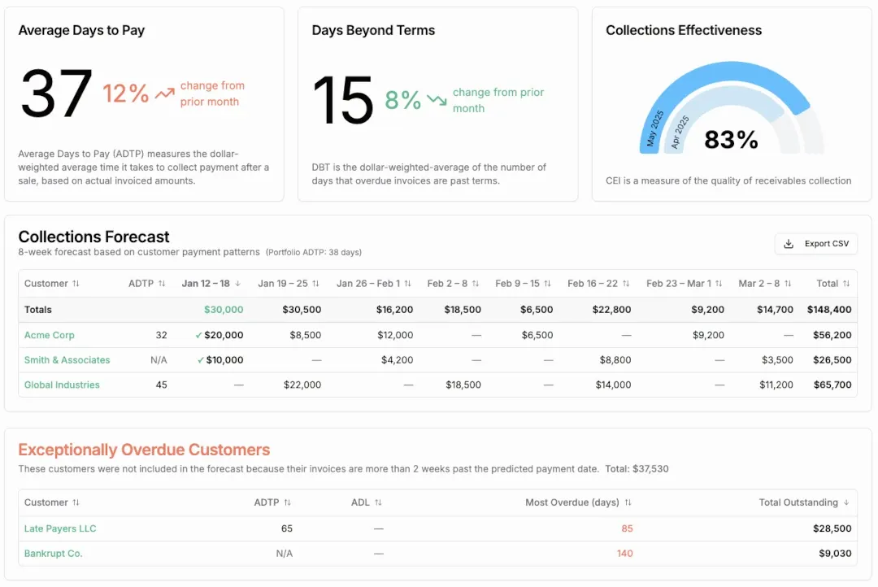This screenshot has height=587, width=878.
Task: Sort by Feb 2 – 8 column icon
Action: (476, 284)
